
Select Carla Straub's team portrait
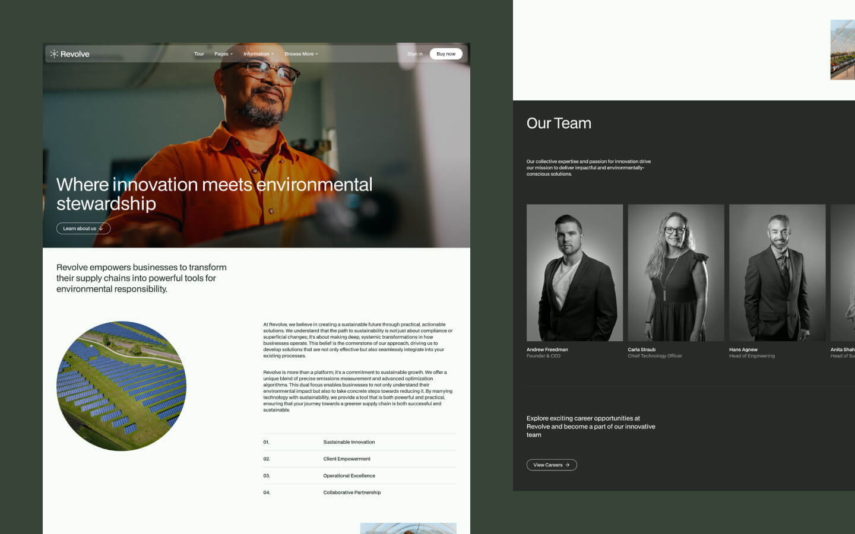[x=676, y=272]
